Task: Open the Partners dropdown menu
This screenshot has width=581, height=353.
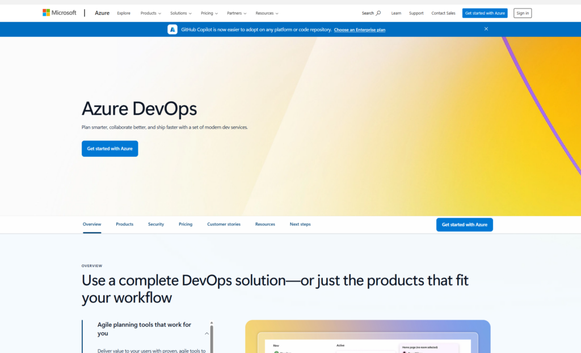Action: point(237,13)
